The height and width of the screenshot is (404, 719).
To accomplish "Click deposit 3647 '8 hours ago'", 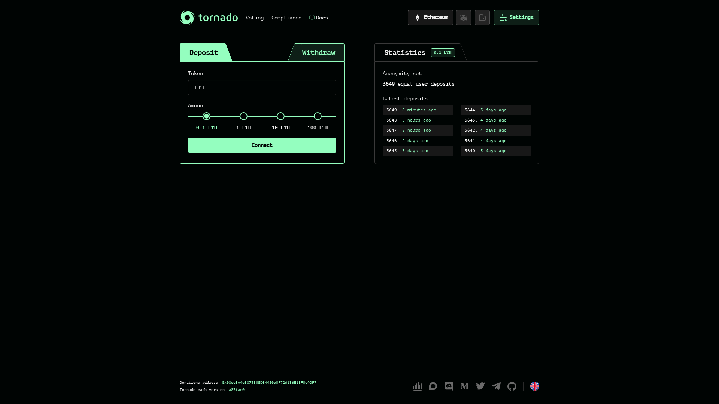I will (x=418, y=130).
